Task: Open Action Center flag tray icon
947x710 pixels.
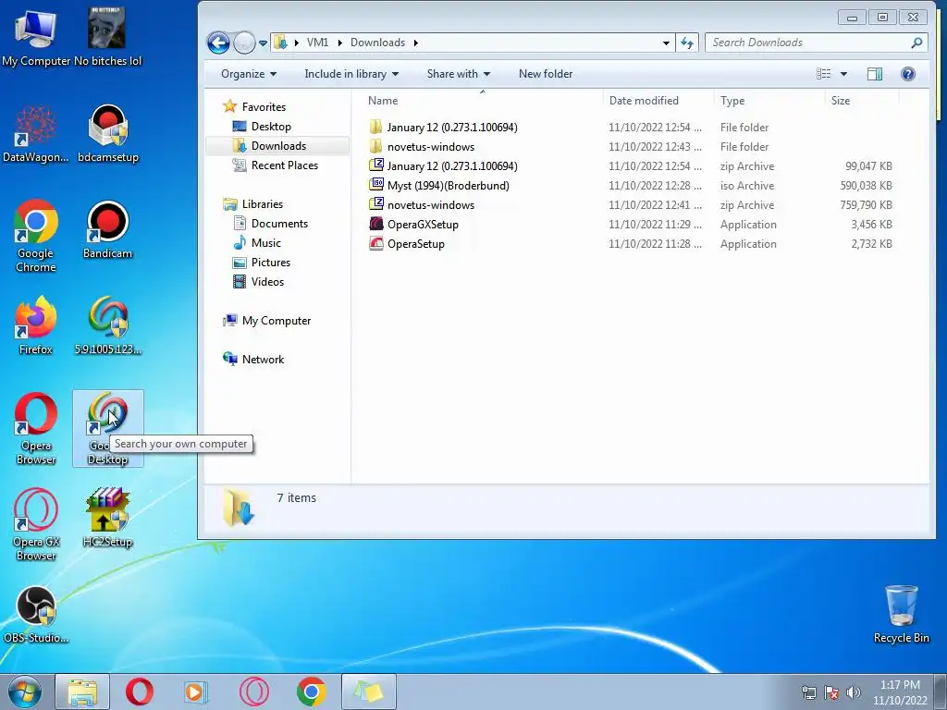Action: [x=831, y=692]
